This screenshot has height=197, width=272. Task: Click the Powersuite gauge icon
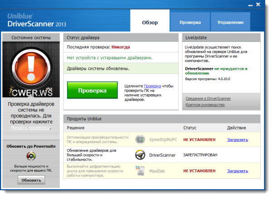coord(31,156)
